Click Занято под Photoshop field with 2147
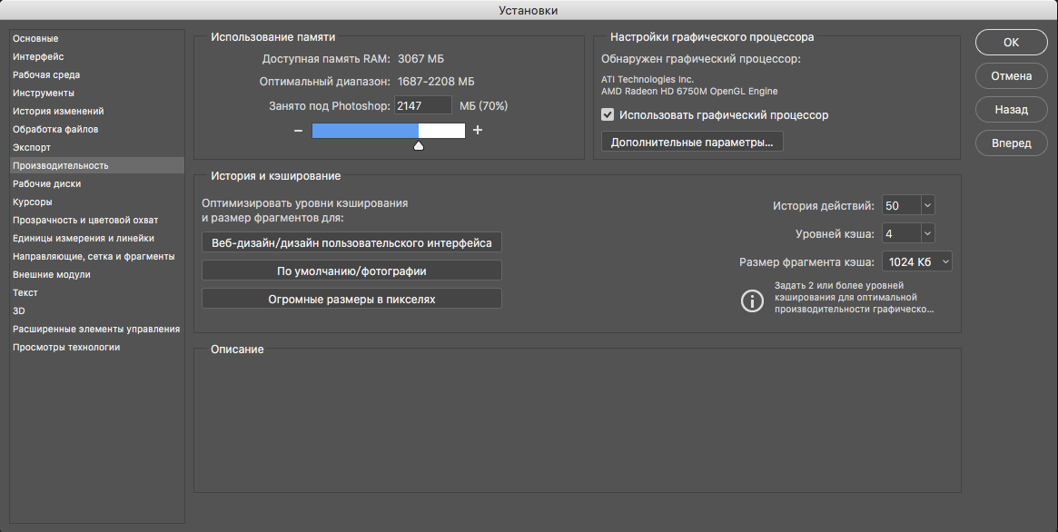The height and width of the screenshot is (532, 1058). pyautogui.click(x=423, y=106)
